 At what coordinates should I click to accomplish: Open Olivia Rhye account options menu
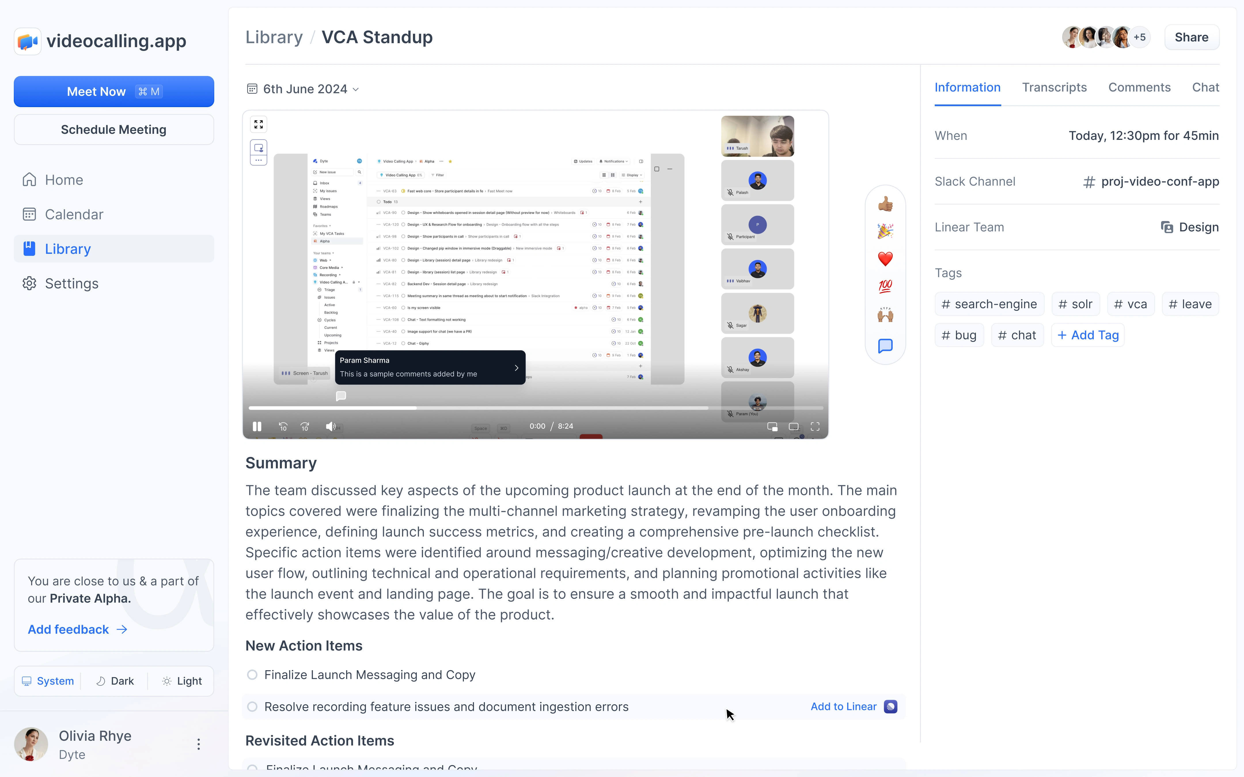coord(198,744)
